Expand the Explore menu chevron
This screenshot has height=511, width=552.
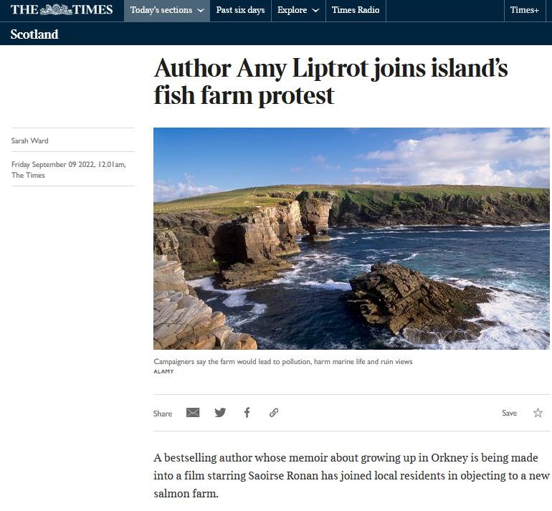315,11
